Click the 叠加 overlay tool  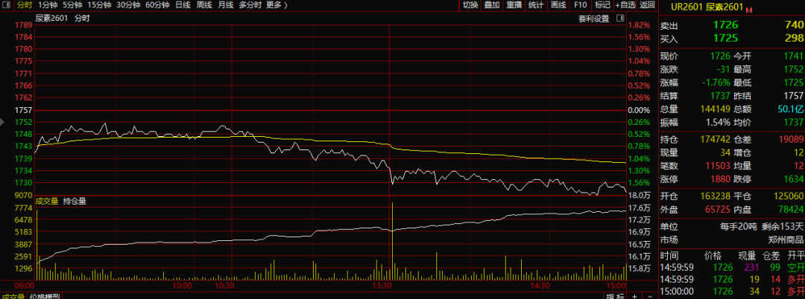click(x=491, y=5)
